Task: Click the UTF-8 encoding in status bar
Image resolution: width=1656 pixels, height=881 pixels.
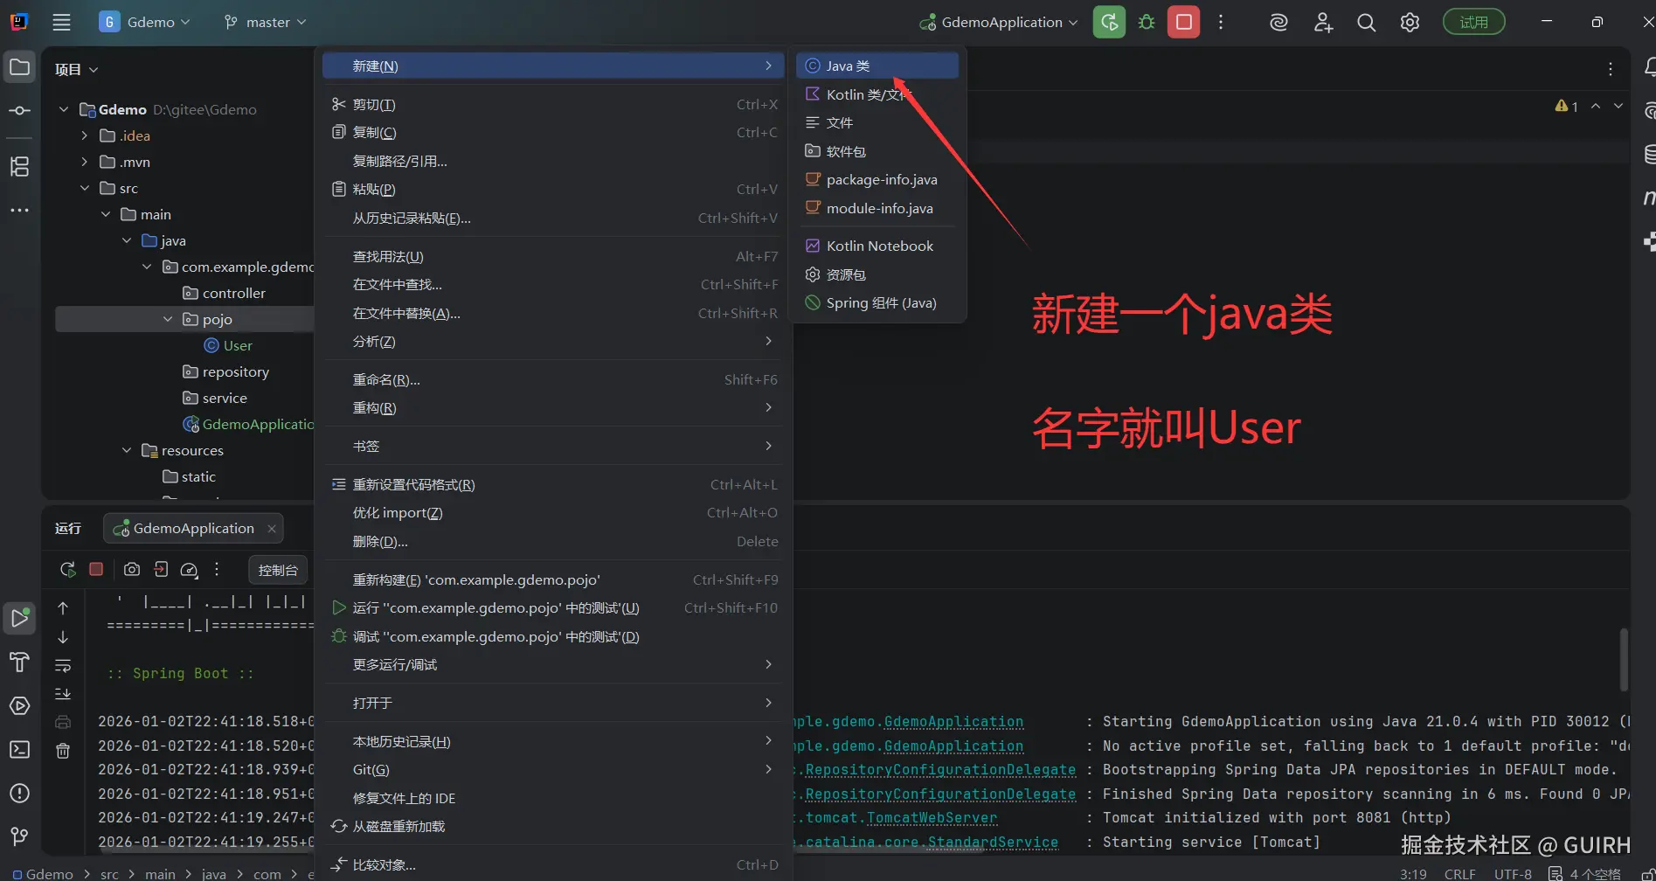Action: [1513, 874]
